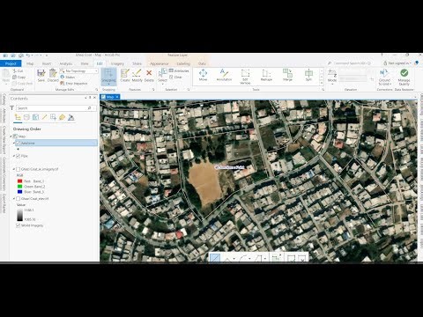Click the filter icon beside Search
The height and width of the screenshot is (317, 423).
(x=11, y=108)
